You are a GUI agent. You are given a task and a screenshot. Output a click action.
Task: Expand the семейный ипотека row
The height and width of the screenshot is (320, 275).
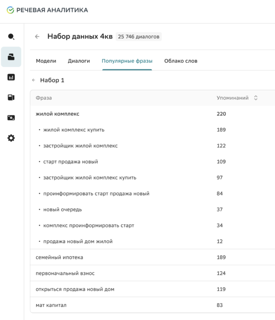point(59,257)
